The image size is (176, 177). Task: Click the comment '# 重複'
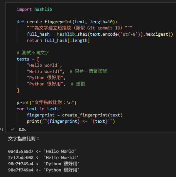[x=78, y=84]
